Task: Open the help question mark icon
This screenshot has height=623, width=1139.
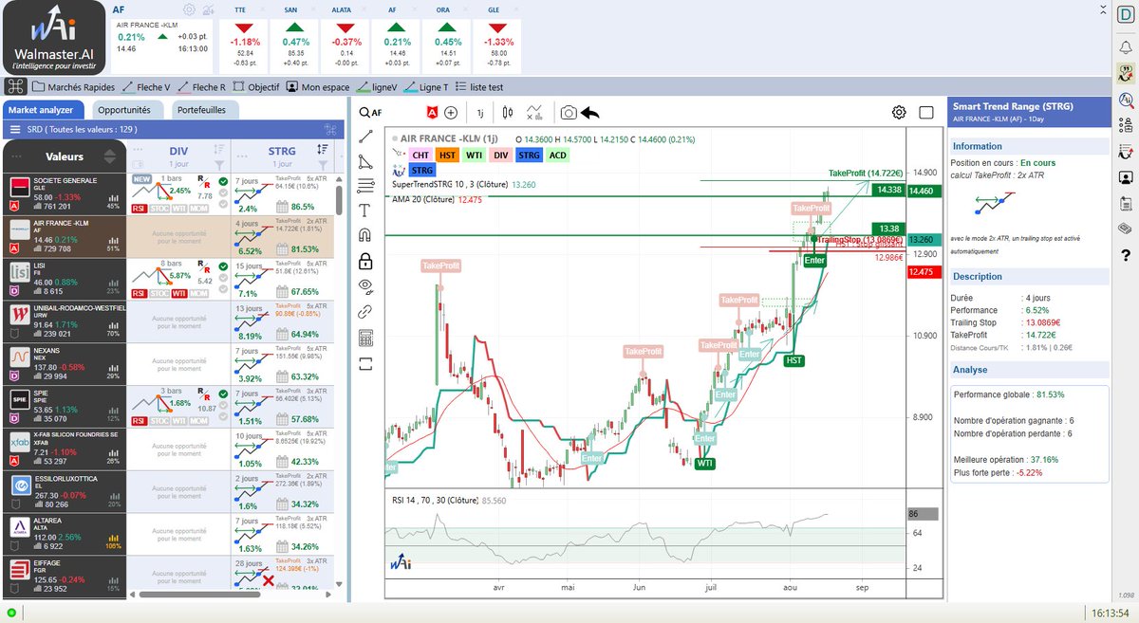Action: click(x=1126, y=255)
